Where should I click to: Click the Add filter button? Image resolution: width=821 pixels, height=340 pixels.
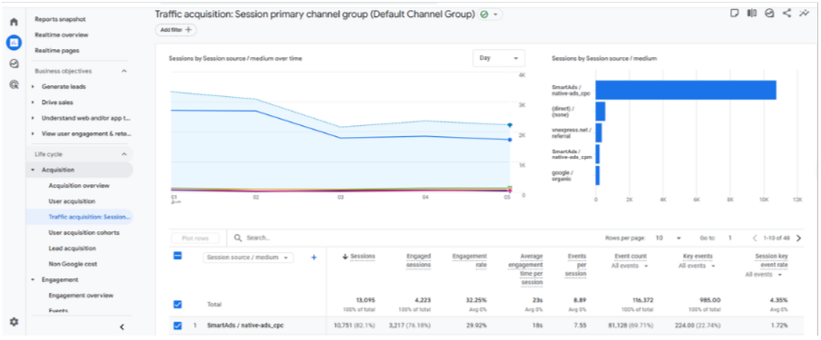click(175, 30)
